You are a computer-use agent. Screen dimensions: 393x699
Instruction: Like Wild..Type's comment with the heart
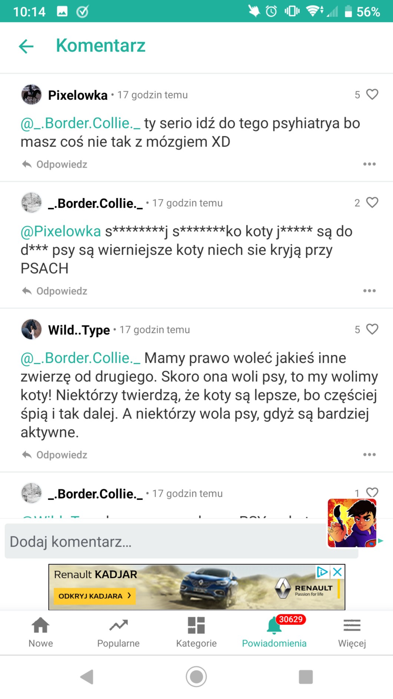pyautogui.click(x=372, y=329)
